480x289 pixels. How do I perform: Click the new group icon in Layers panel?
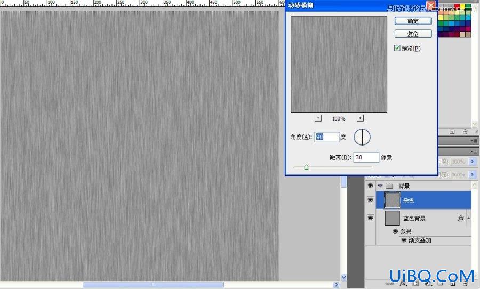441,284
